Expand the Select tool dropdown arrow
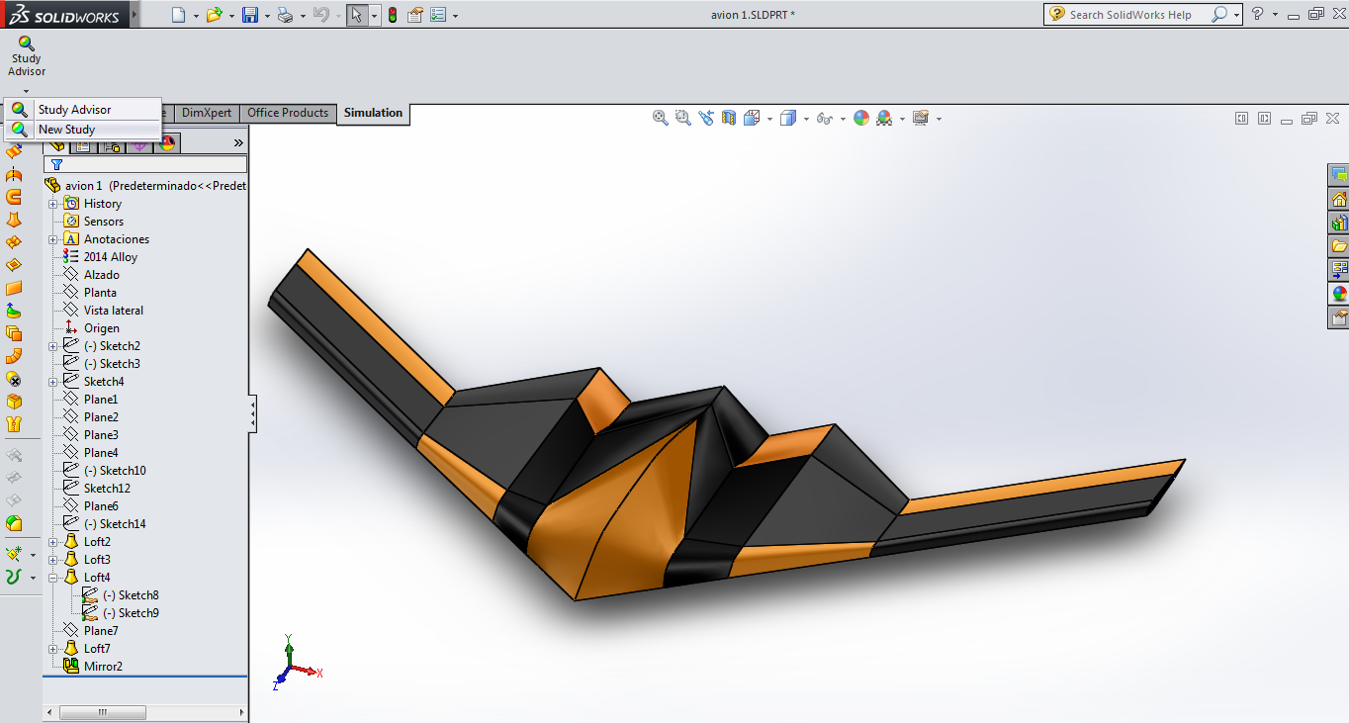1349x723 pixels. pyautogui.click(x=374, y=16)
